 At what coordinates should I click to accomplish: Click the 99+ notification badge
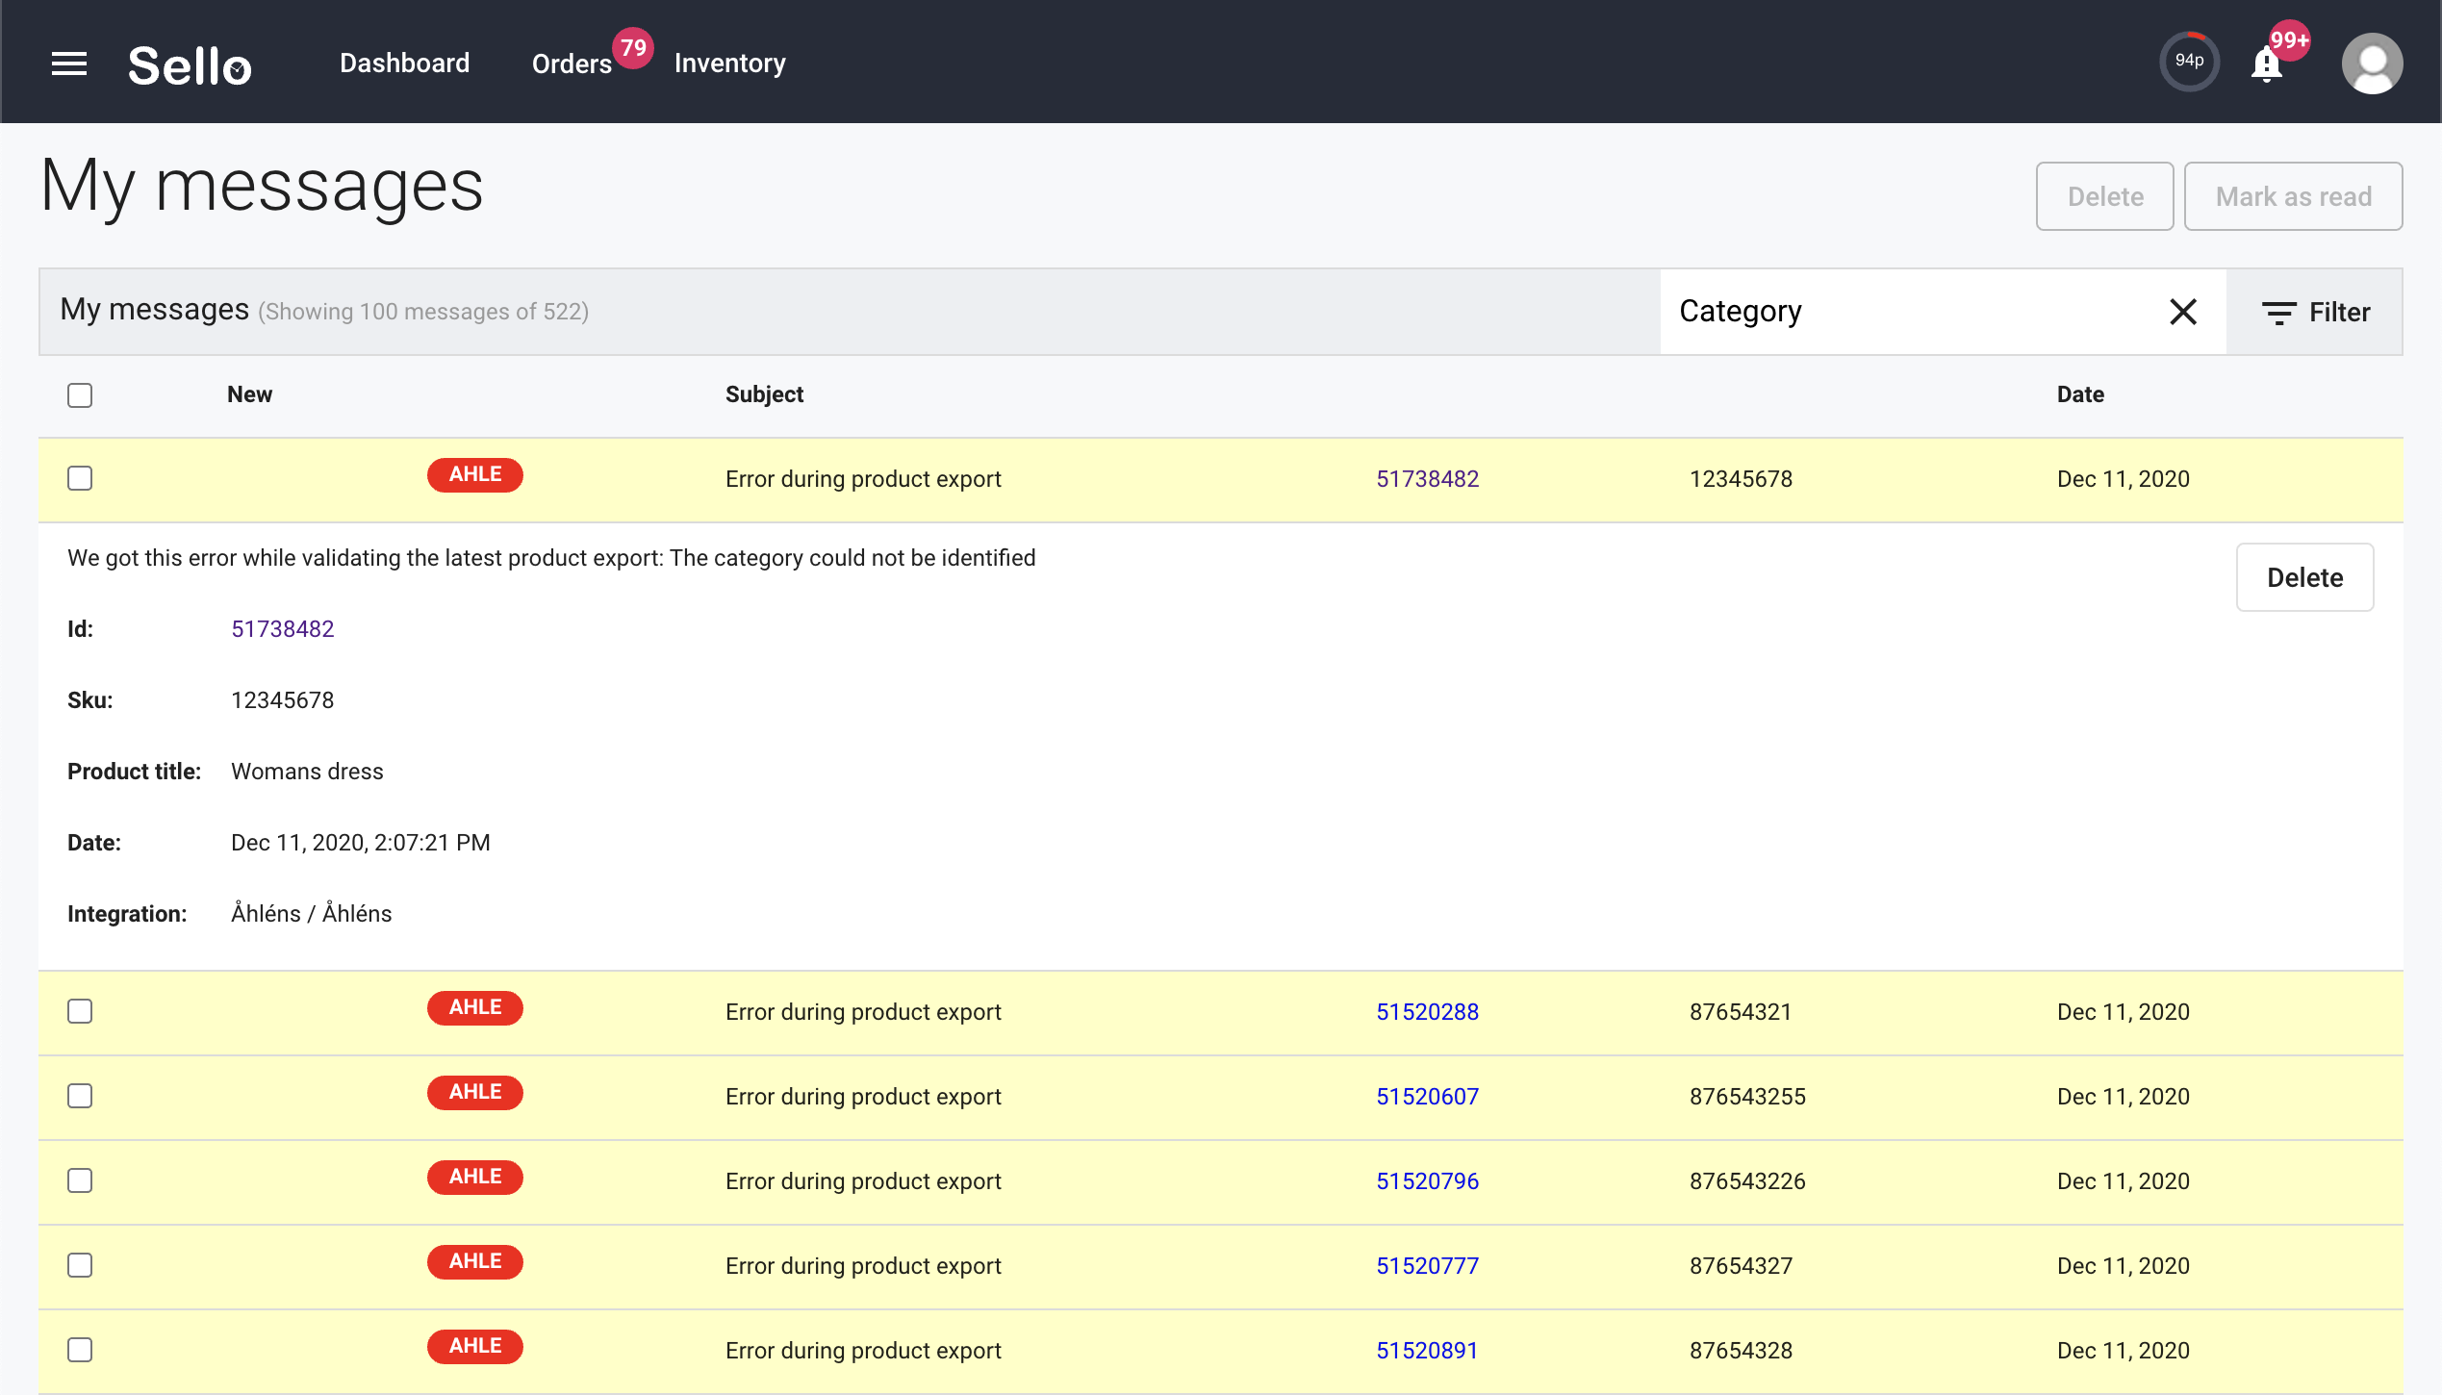click(x=2289, y=40)
